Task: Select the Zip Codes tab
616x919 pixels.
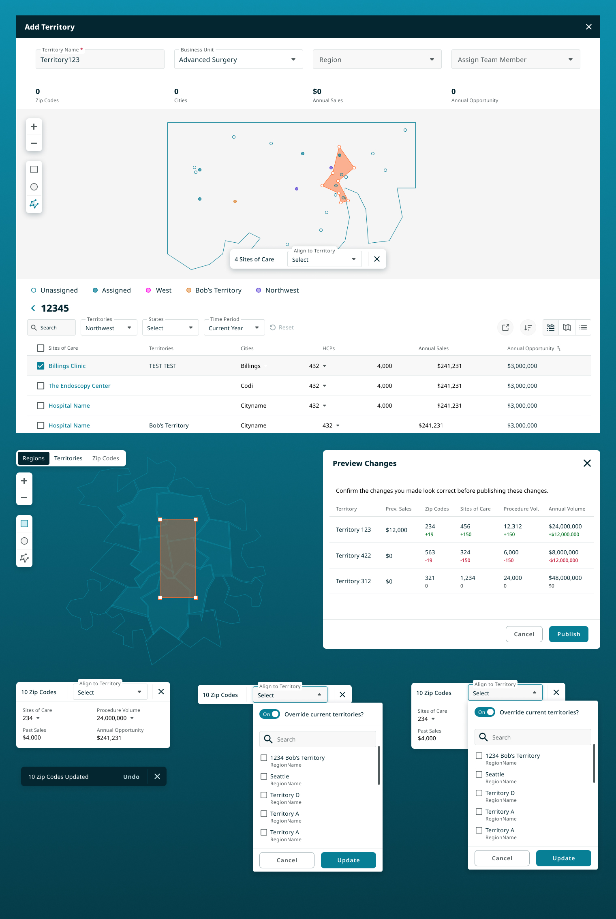Action: (105, 458)
